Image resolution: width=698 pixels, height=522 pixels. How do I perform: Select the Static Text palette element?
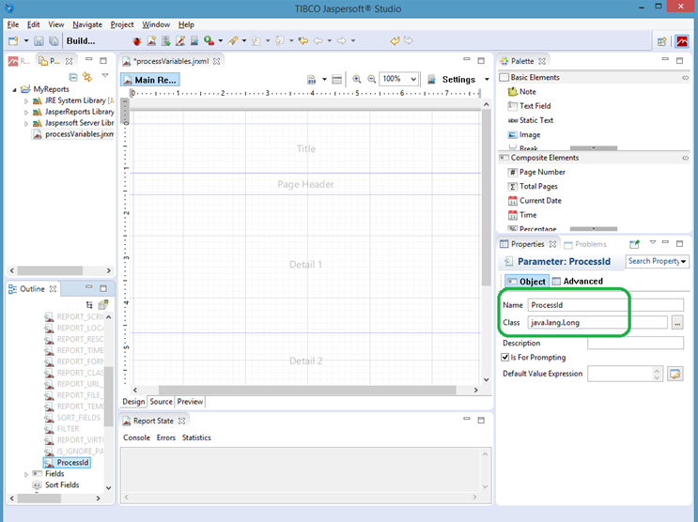535,120
